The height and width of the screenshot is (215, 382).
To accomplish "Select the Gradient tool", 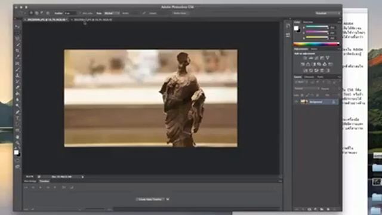I will coord(17,94).
